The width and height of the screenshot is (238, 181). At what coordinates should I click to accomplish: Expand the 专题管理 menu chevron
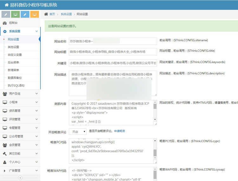pos(36,128)
